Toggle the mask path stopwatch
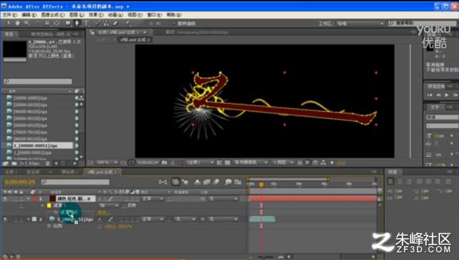459x260 pixels. tap(56, 212)
